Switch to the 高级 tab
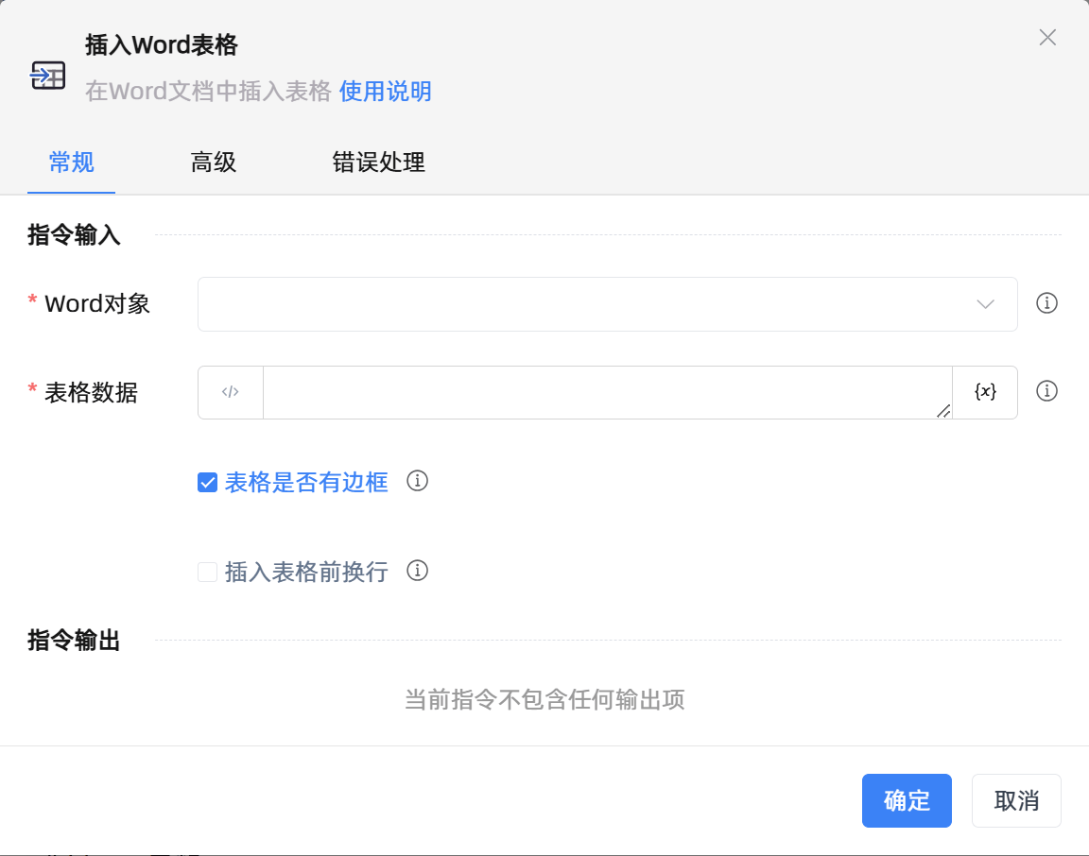This screenshot has width=1089, height=856. (214, 162)
